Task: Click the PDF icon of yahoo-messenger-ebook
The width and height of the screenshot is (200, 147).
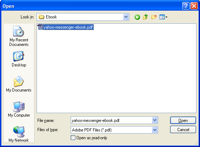Action: pyautogui.click(x=40, y=27)
